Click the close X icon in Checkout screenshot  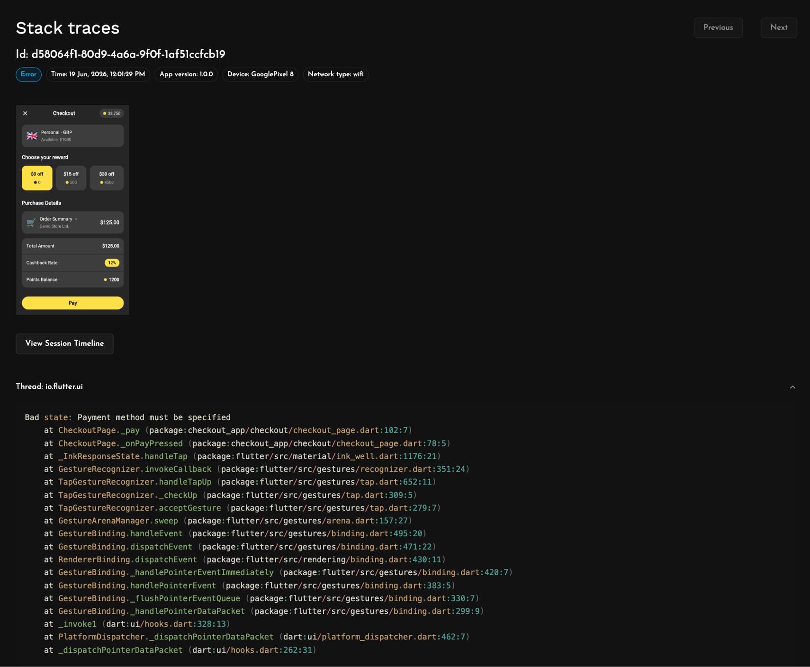tap(25, 113)
